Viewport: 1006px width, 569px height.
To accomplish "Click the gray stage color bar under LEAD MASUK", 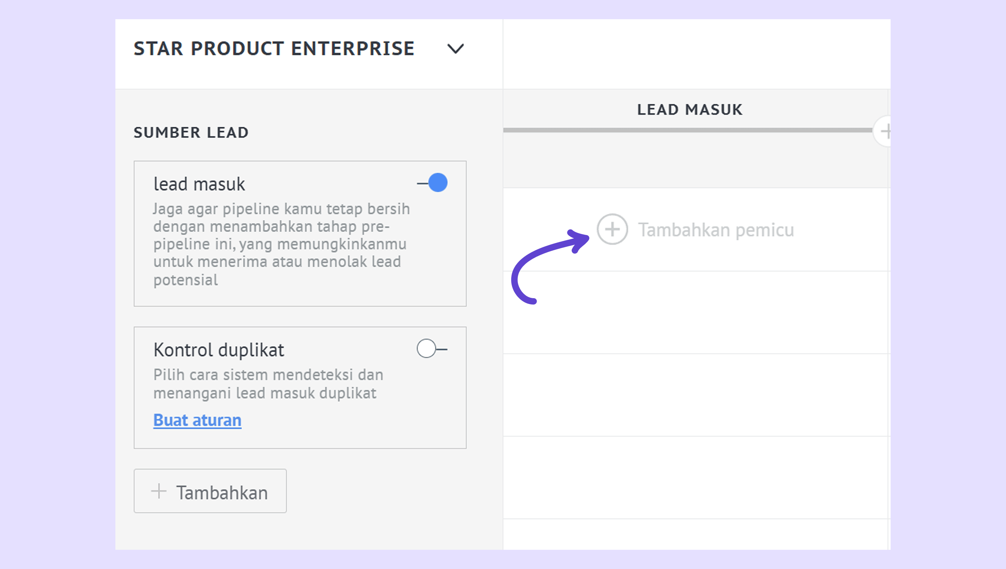I will pos(688,130).
